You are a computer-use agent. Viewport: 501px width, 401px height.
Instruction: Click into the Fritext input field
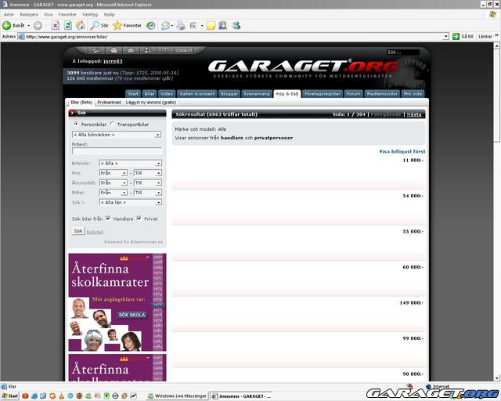pos(116,151)
